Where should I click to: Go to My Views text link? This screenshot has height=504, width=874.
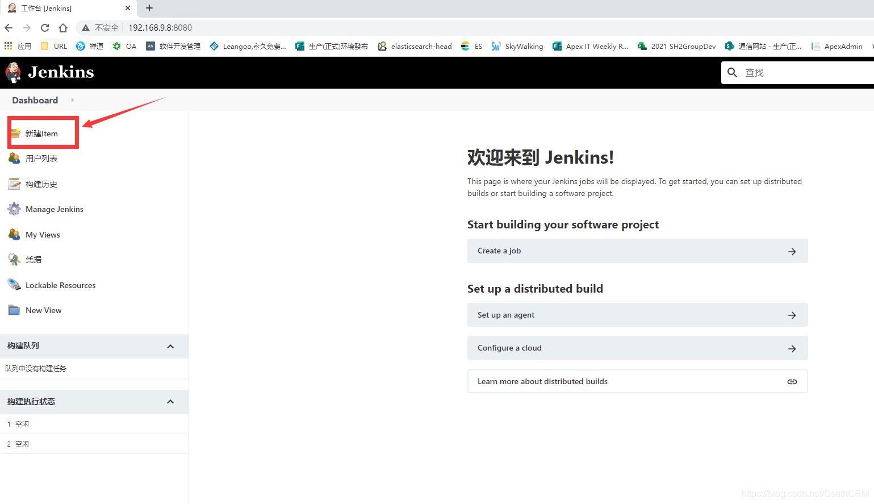pos(43,235)
